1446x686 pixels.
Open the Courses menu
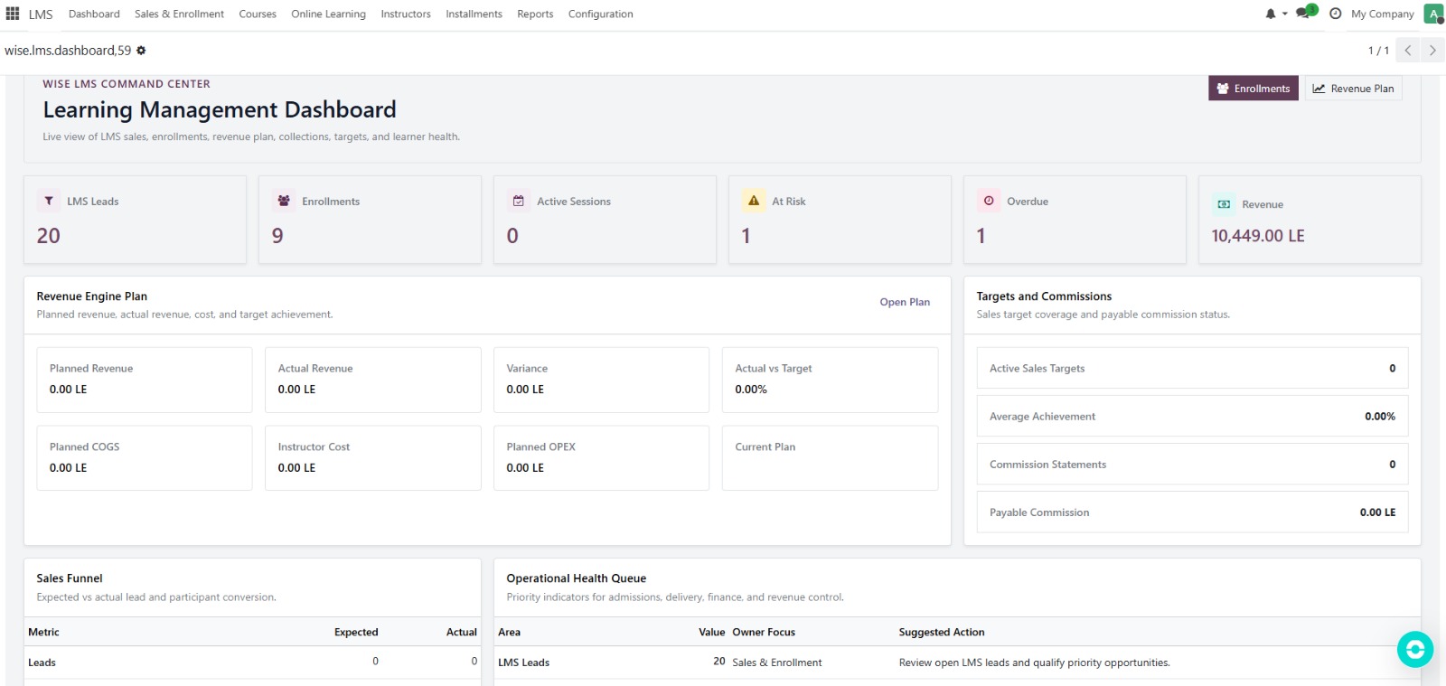coord(258,14)
